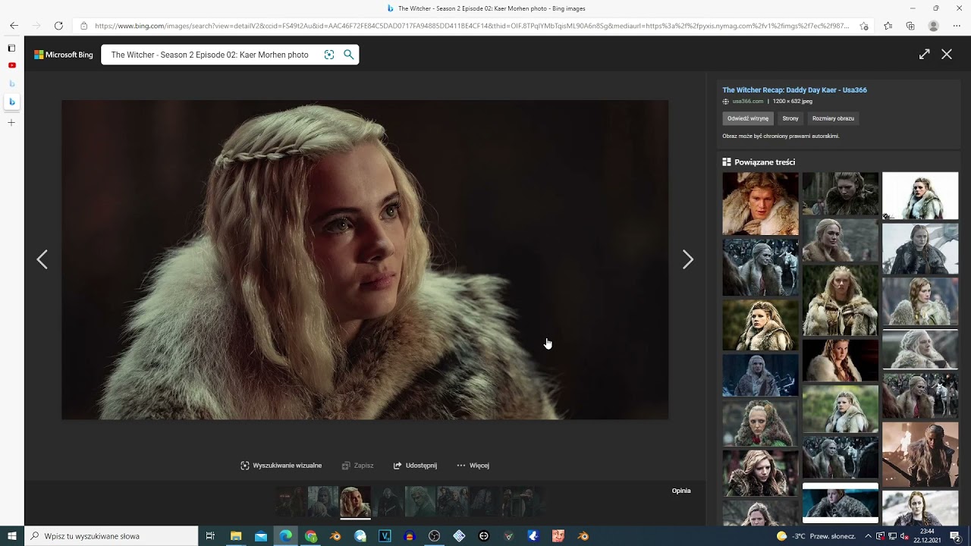Viewport: 971px width, 546px height.
Task: Open the profile avatar in the Edge toolbar
Action: [934, 26]
